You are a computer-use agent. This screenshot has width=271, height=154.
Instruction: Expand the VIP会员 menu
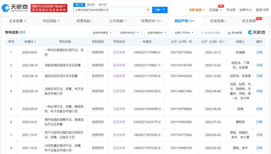pyautogui.click(x=197, y=10)
